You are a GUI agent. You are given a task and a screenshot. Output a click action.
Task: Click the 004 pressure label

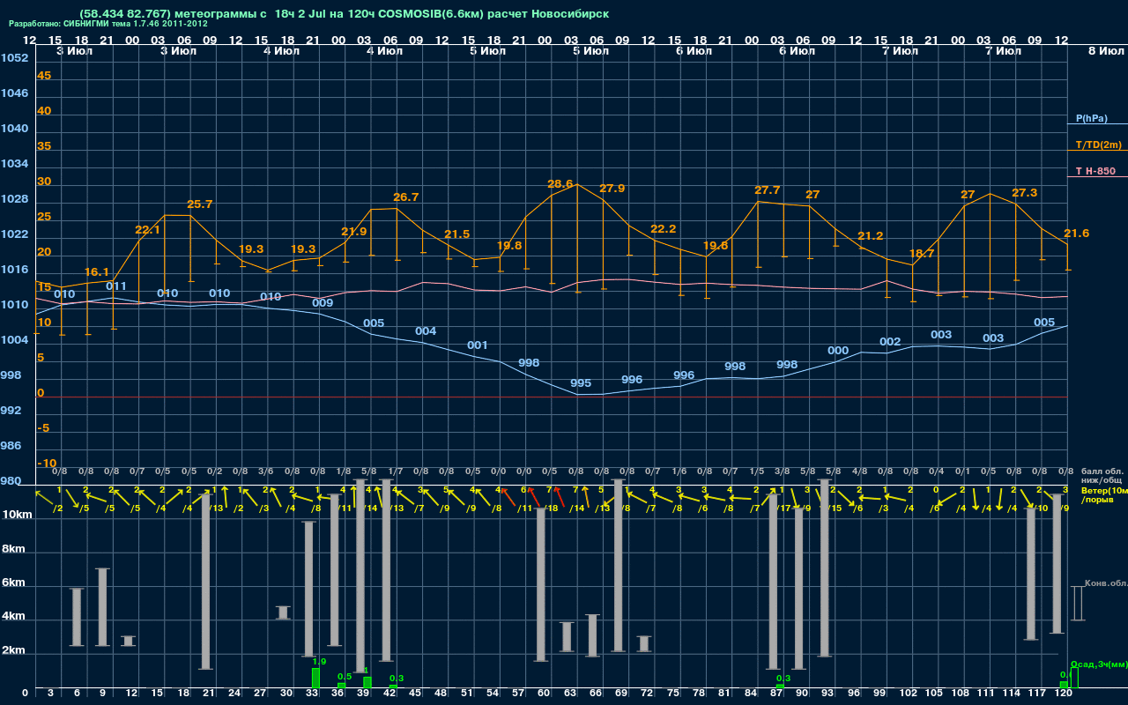point(426,331)
